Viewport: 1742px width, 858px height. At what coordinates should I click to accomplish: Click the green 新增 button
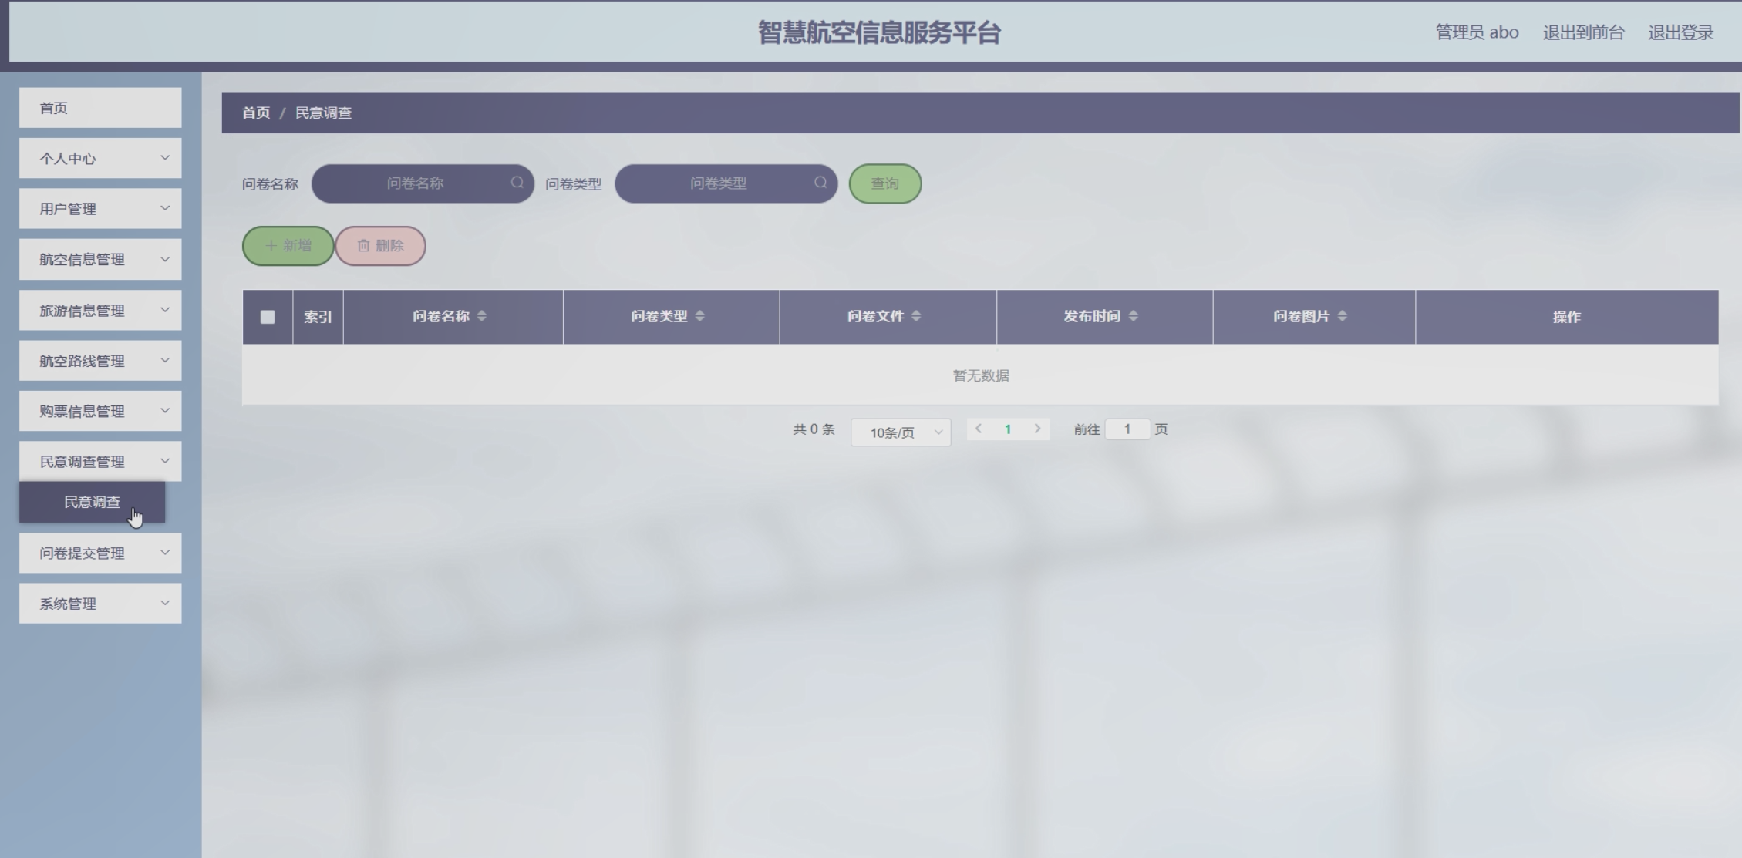click(288, 246)
